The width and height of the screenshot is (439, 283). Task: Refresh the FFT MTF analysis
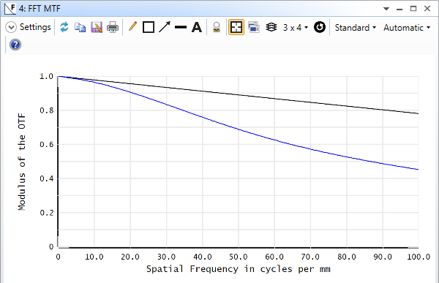64,27
